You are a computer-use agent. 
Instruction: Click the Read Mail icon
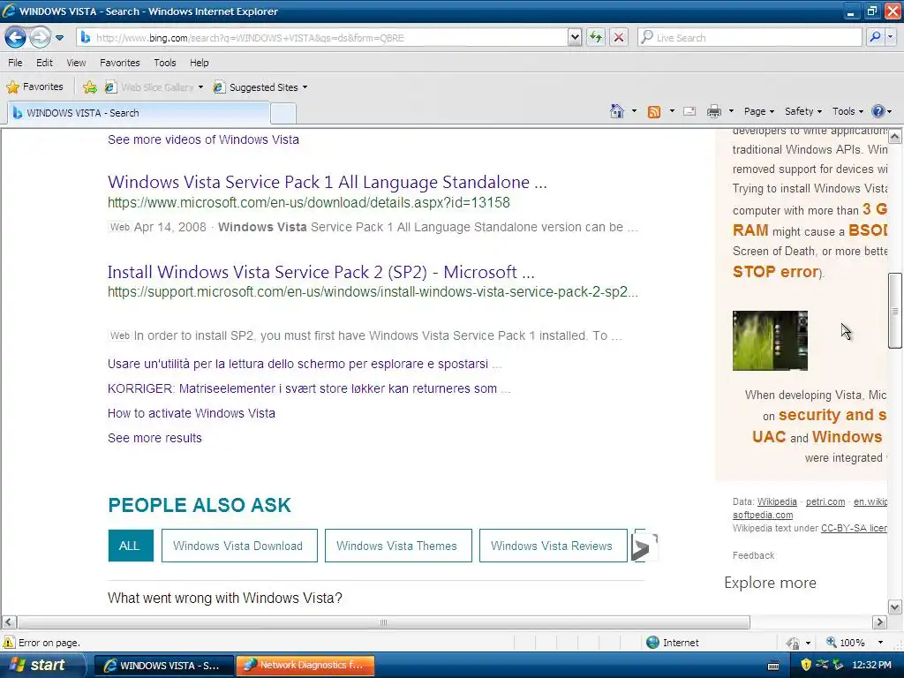pos(689,111)
